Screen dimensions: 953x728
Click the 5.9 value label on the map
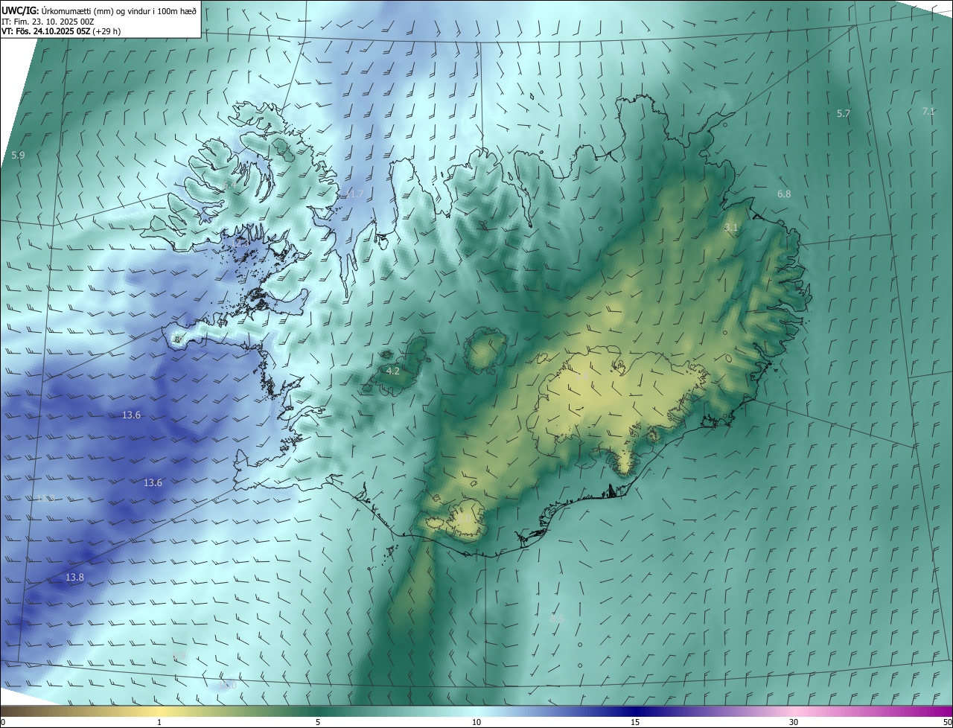point(18,156)
